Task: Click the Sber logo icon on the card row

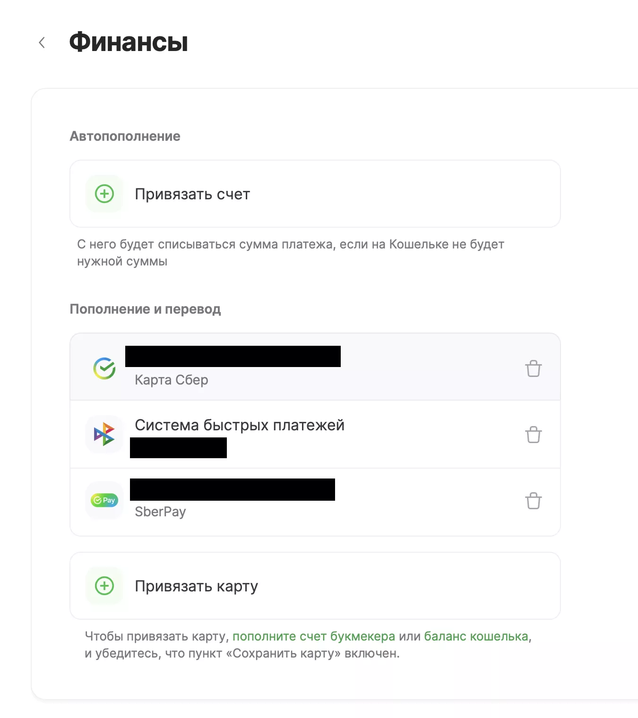Action: coord(104,368)
